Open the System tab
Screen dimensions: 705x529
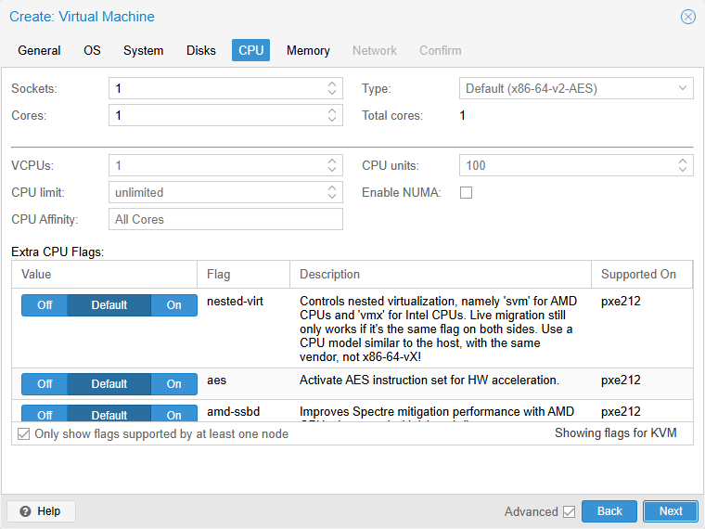pyautogui.click(x=144, y=50)
